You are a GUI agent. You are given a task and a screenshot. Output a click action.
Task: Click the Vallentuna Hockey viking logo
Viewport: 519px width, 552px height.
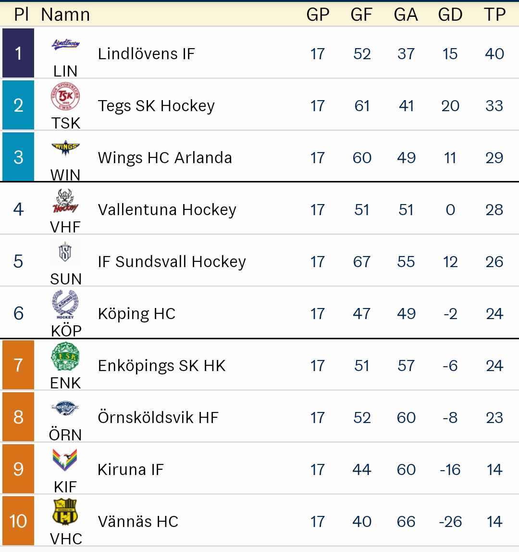65,201
